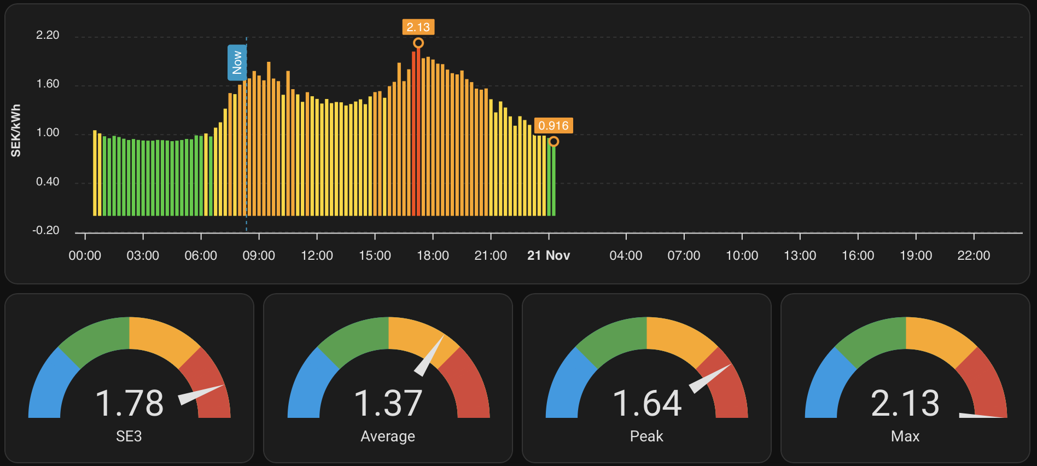Open the Average gauge showing 1.37
Screen dimensions: 1037x466
coord(388,377)
